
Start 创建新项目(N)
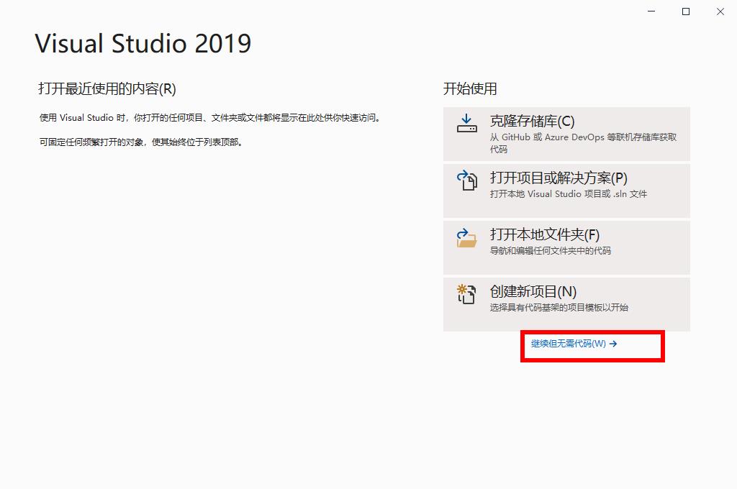pos(566,304)
